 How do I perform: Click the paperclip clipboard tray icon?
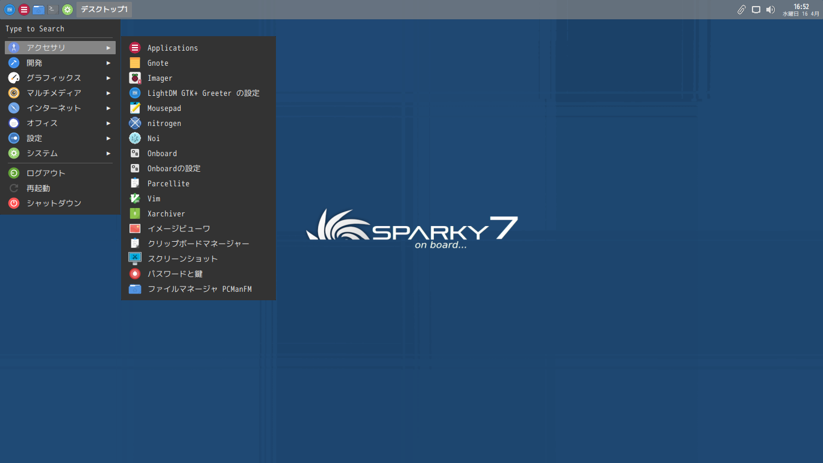tap(742, 10)
